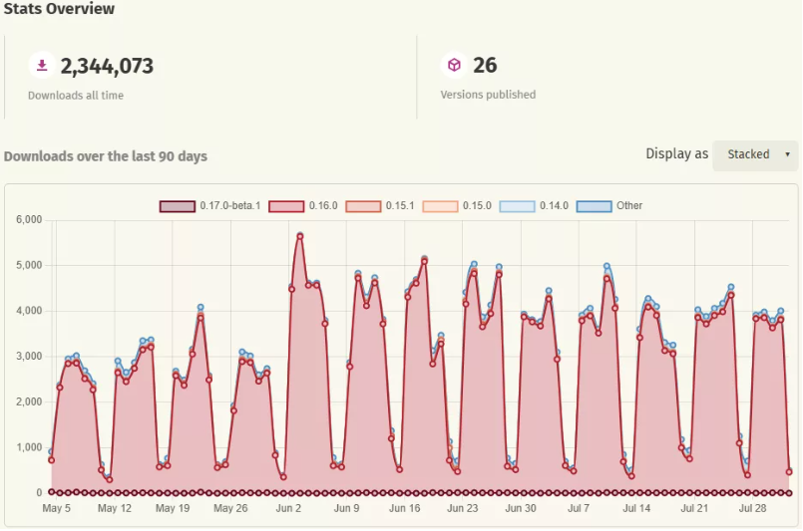Screen dimensions: 803x531
Task: Click the total downloads number 2,344,073
Action: point(107,67)
